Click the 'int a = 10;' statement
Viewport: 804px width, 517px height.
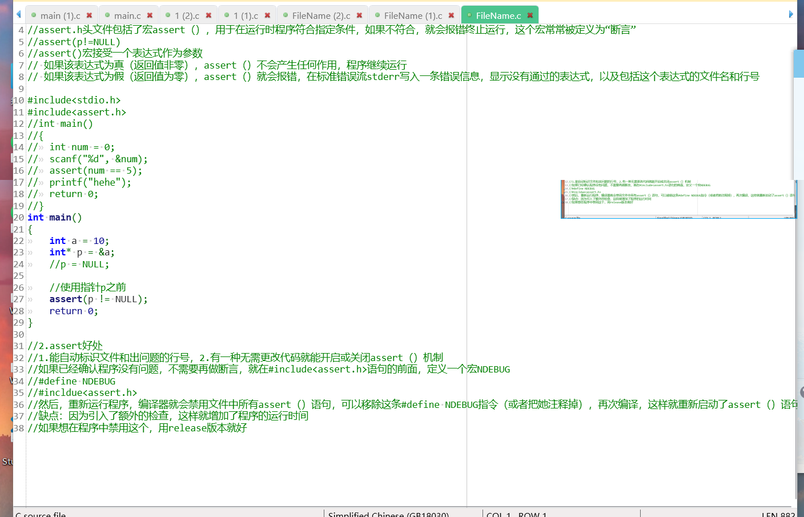[79, 241]
